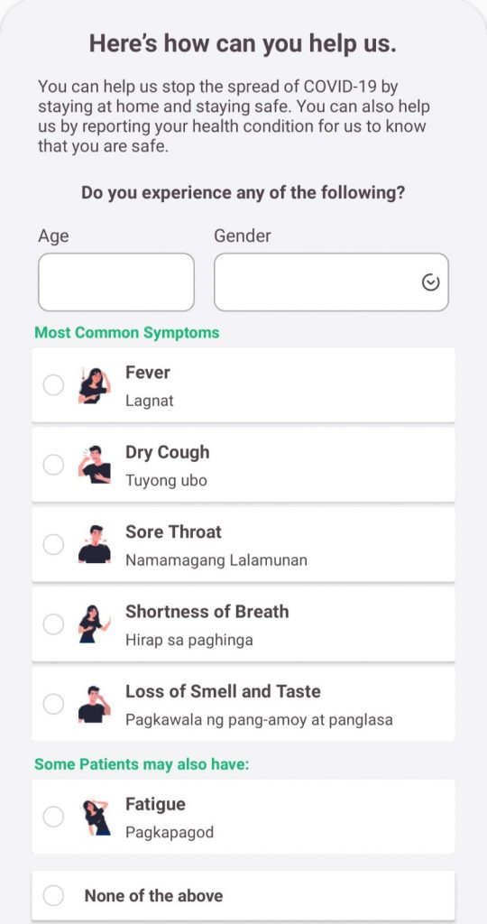Viewport: 487px width, 924px height.
Task: Tap the Namamagang Lalamunan symptom card
Action: point(243,544)
